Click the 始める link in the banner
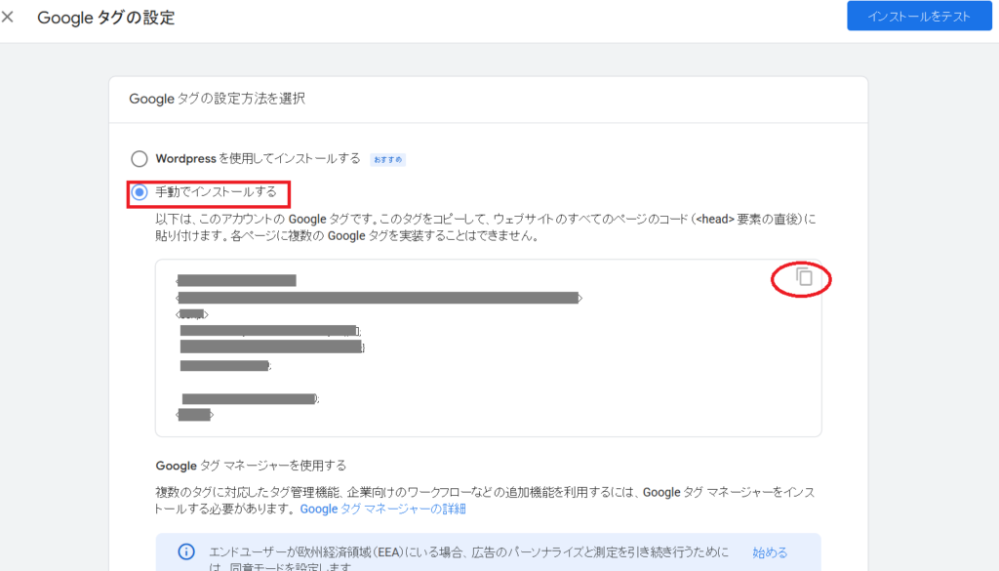 pos(770,552)
